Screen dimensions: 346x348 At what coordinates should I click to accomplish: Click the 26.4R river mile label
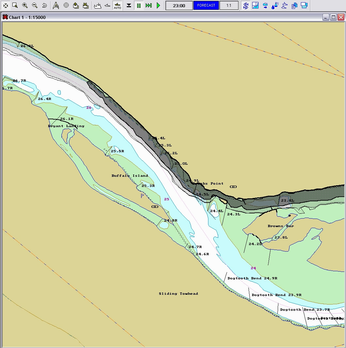click(x=45, y=99)
